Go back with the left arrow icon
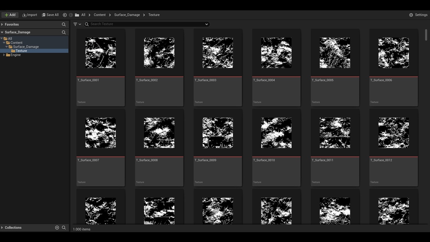The width and height of the screenshot is (430, 242). [65, 15]
